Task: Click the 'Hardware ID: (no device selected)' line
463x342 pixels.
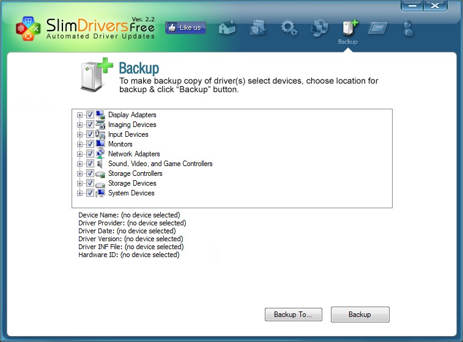Action: (x=128, y=255)
